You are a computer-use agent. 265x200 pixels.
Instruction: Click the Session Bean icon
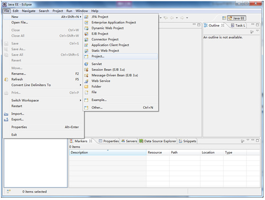click(x=86, y=70)
